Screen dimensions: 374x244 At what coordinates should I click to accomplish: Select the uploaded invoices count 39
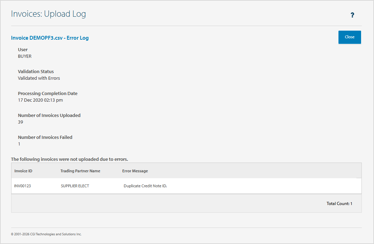coord(21,122)
